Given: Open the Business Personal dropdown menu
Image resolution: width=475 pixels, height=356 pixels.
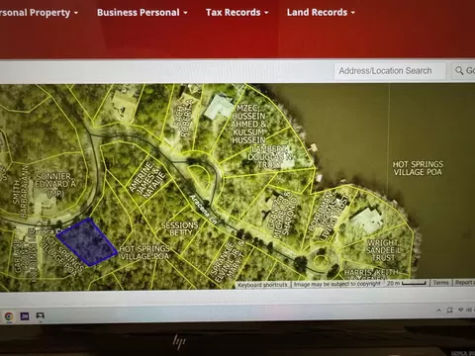Looking at the screenshot, I should (x=142, y=13).
